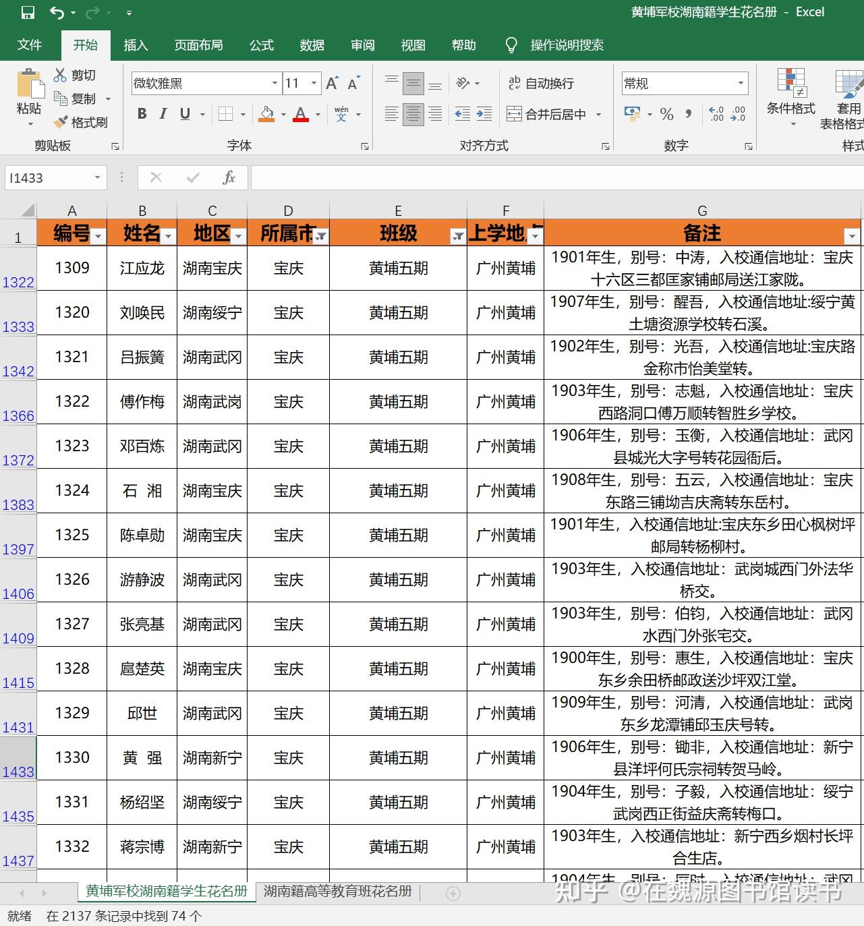This screenshot has width=864, height=926.
Task: Open Conditional Formatting (条件格式)
Action: (x=790, y=96)
